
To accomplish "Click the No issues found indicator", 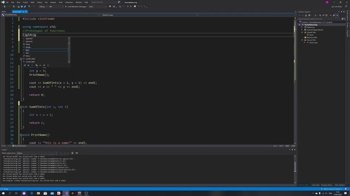I will pos(20,146).
